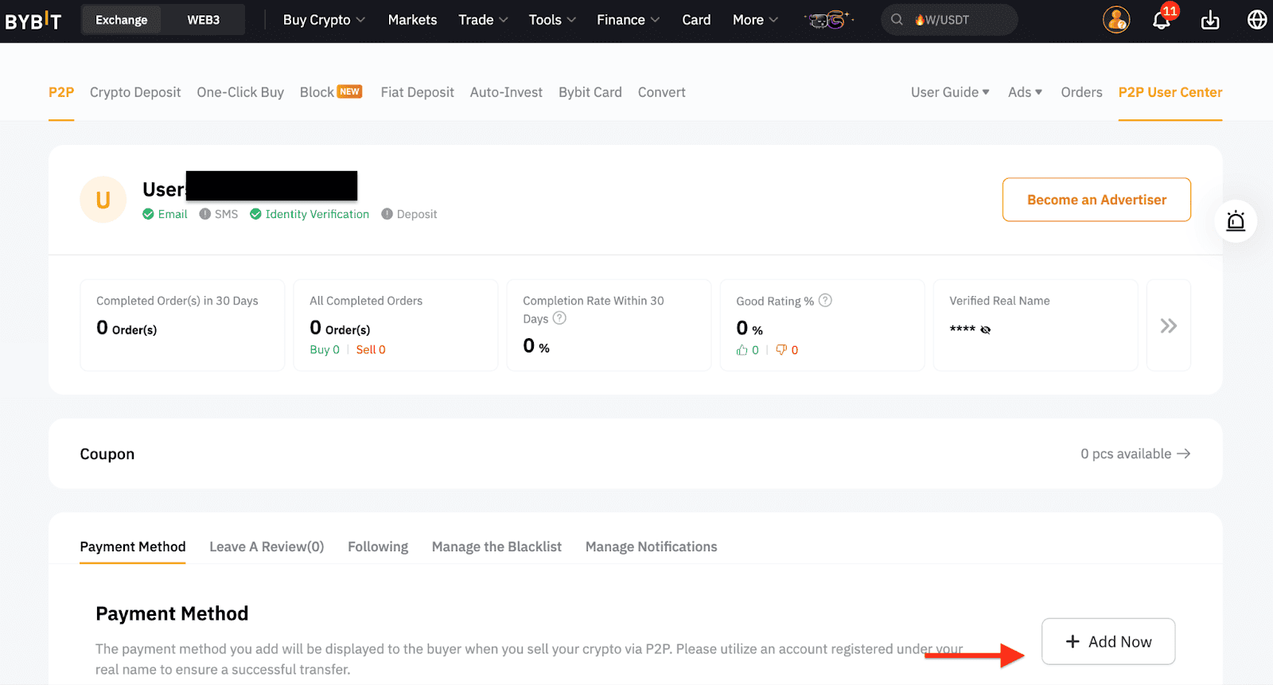Select the Block tab
This screenshot has width=1273, height=685.
pos(317,92)
